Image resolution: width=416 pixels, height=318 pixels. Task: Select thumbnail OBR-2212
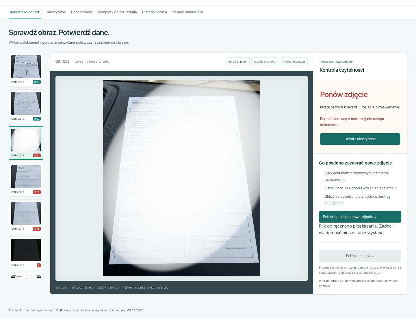click(x=26, y=106)
